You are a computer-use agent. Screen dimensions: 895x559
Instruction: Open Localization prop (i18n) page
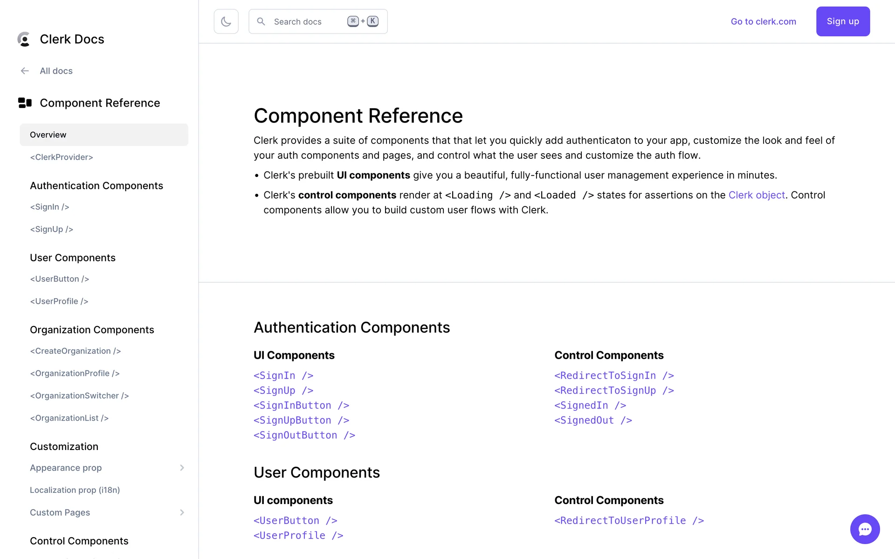click(x=75, y=490)
